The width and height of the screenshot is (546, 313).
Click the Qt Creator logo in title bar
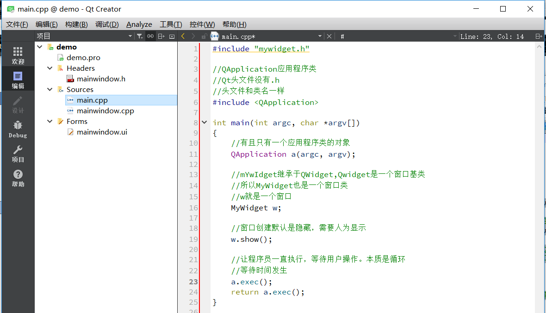[11, 9]
